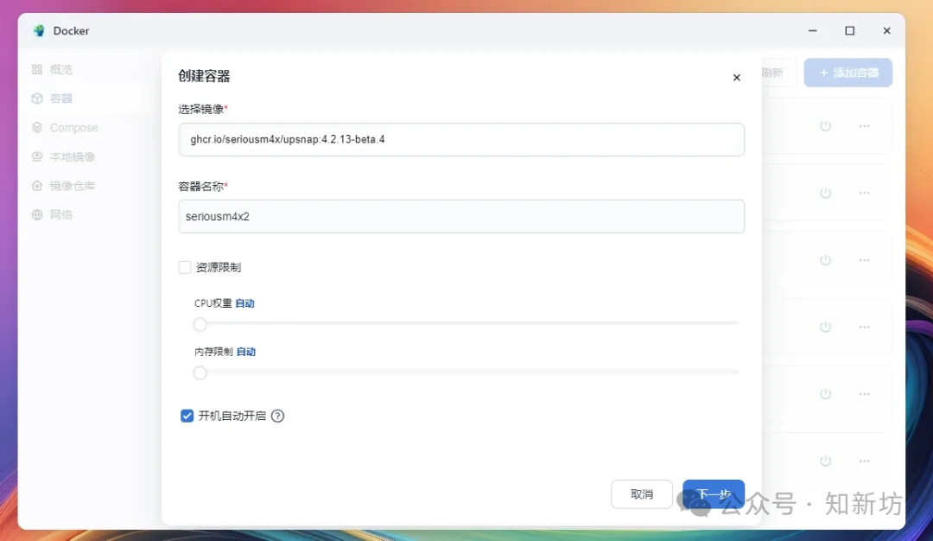This screenshot has height=541, width=933.
Task: Open the more menu of first container row
Action: point(864,125)
